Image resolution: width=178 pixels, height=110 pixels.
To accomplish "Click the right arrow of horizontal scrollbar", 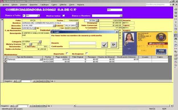I will (172, 106).
